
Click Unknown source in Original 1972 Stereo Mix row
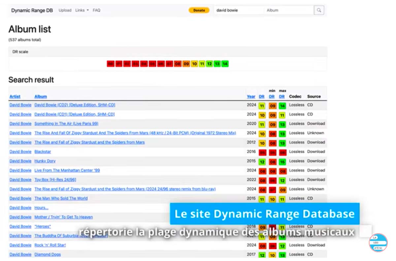coord(316,133)
